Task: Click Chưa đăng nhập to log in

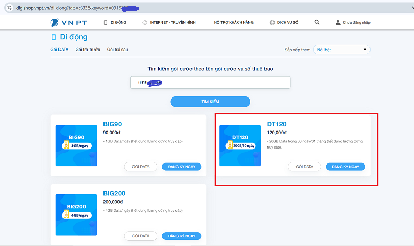Action: pos(357,22)
